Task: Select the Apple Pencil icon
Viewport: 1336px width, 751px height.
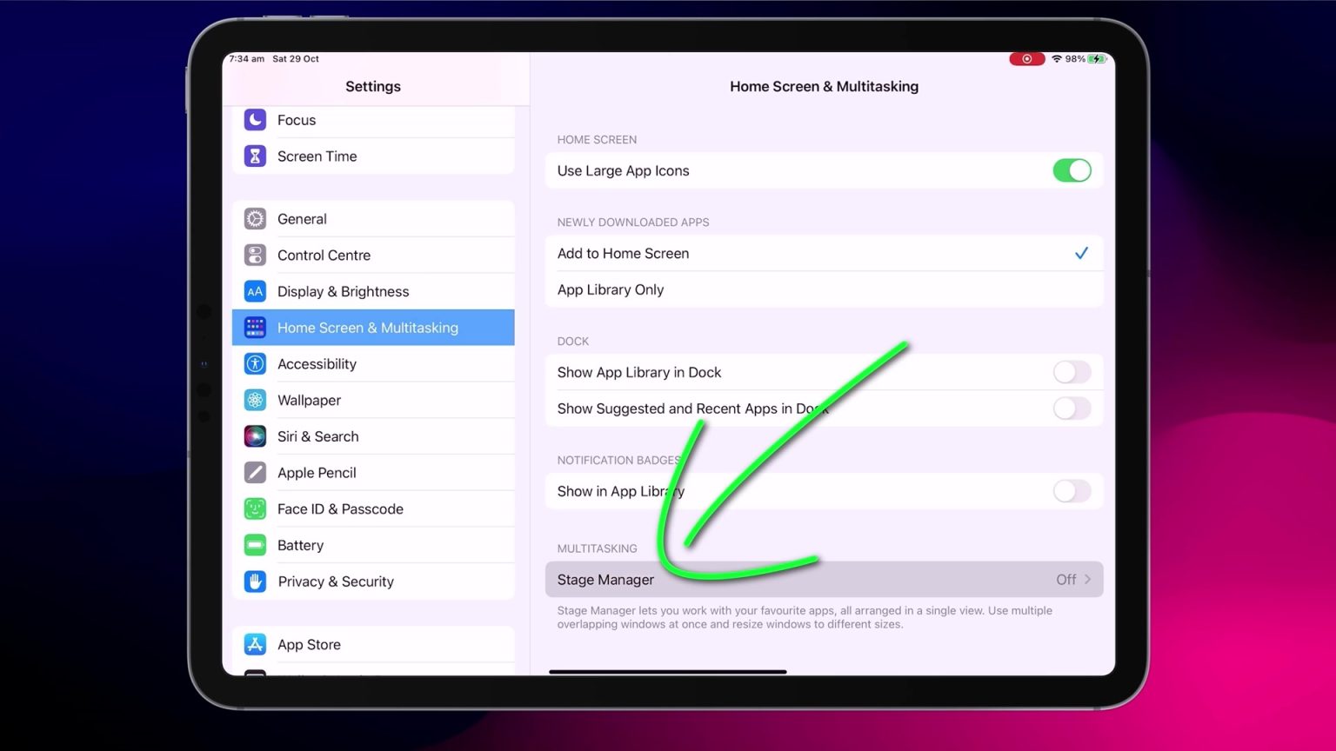Action: (x=255, y=472)
